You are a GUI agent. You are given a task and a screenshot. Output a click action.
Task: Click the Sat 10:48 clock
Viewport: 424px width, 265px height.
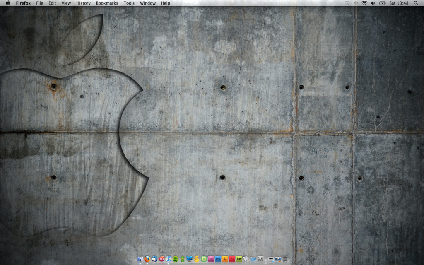click(x=399, y=3)
